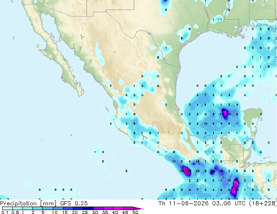Image resolution: width=277 pixels, height=214 pixels.
Task: Click the 15–20 mm legend color swatch
Action: pos(68,208)
